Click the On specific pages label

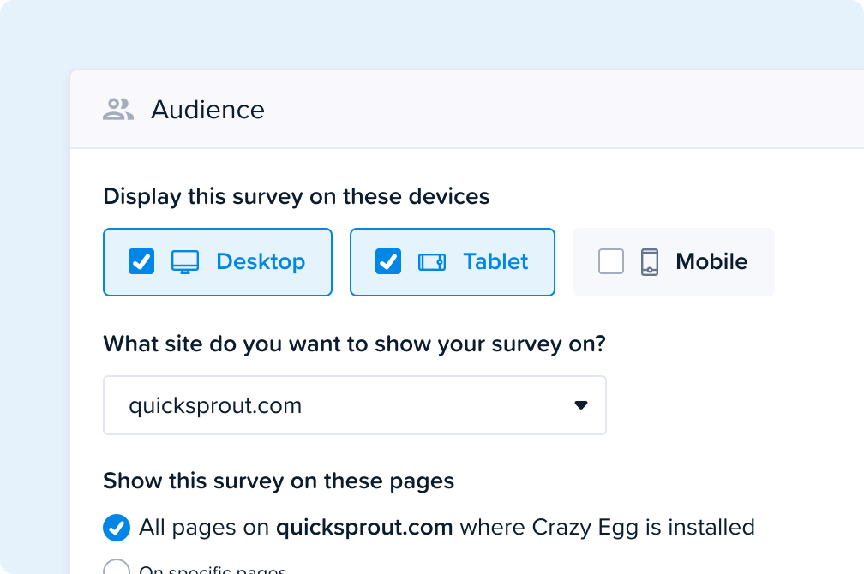click(x=213, y=569)
